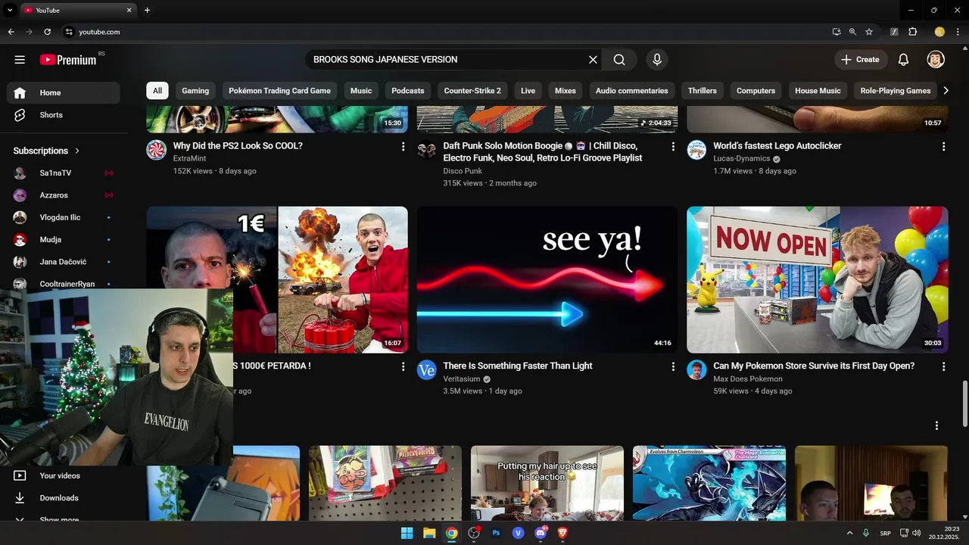Open options for "World's fastest Lego Autoclicker"
Screen dimensions: 969x545
click(x=943, y=147)
